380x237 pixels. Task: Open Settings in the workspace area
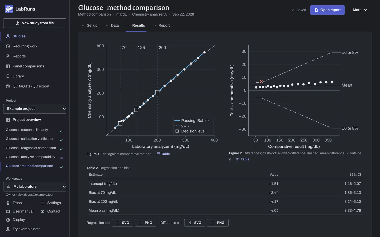[51, 203]
